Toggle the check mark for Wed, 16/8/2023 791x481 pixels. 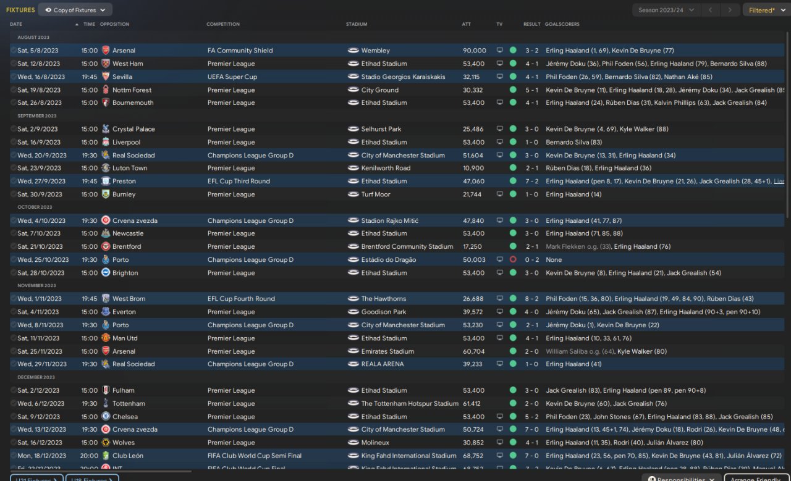coord(14,77)
